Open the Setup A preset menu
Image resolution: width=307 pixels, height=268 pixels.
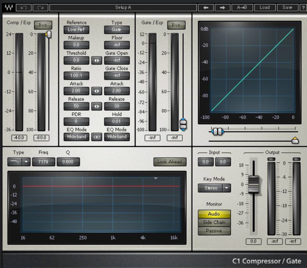click(x=123, y=8)
